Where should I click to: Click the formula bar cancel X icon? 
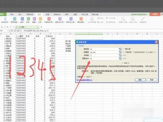pyautogui.click(x=12, y=30)
